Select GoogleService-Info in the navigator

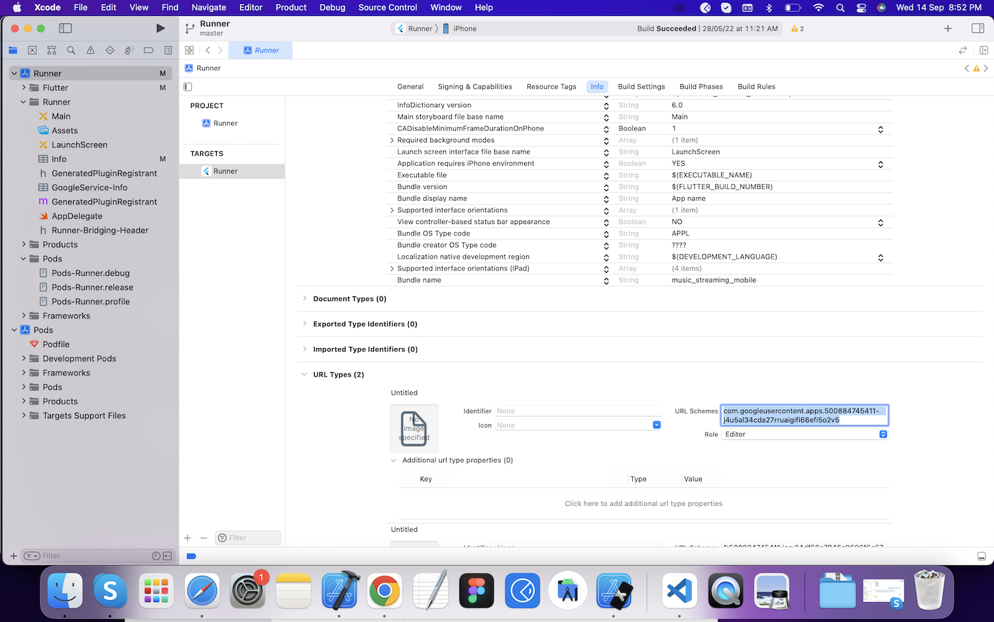tap(89, 188)
